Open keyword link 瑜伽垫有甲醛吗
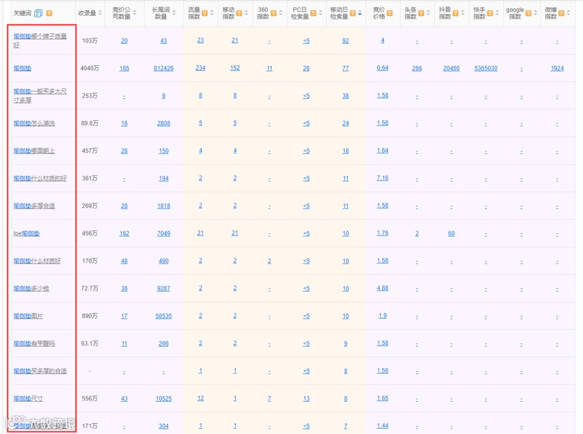 click(34, 343)
